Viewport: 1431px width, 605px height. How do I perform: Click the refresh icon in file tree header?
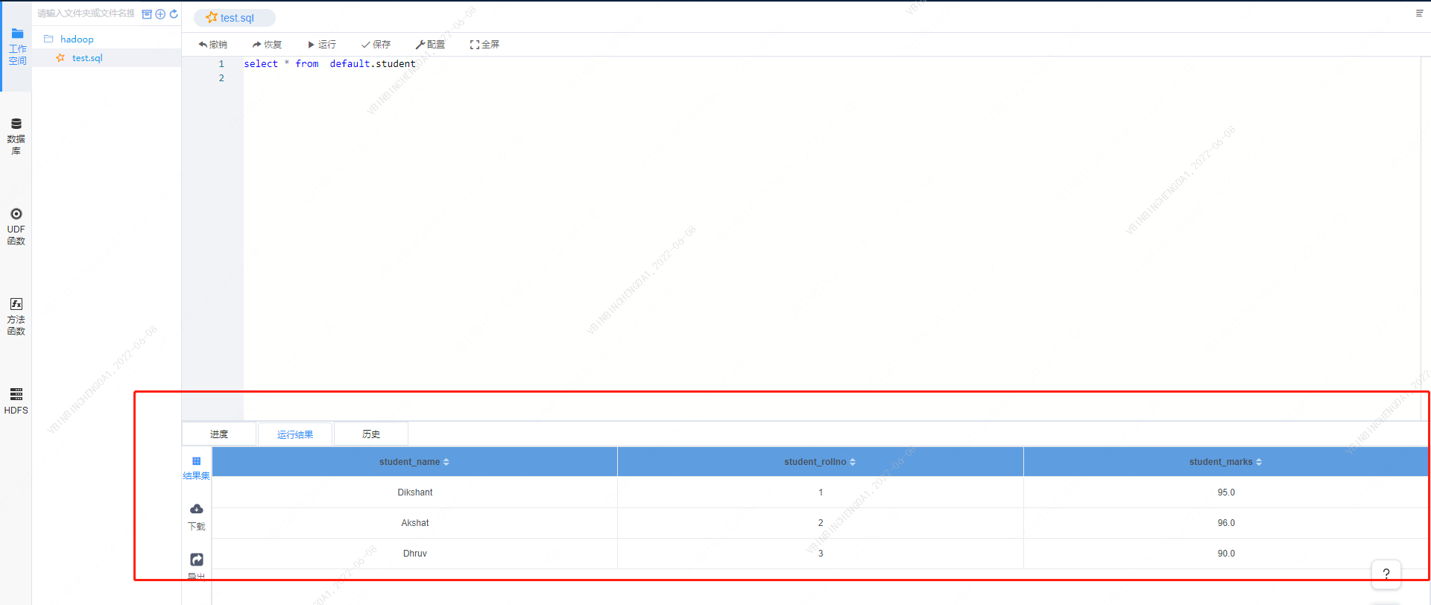click(x=174, y=14)
